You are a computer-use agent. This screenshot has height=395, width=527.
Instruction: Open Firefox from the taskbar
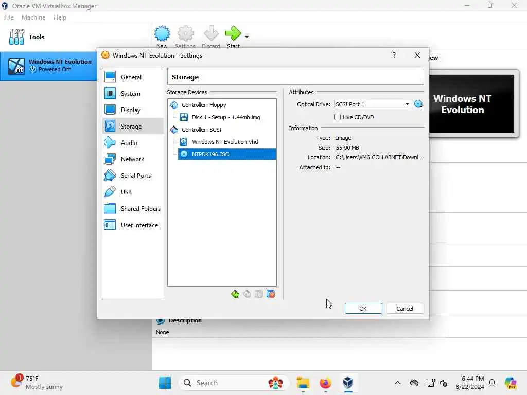[325, 383]
